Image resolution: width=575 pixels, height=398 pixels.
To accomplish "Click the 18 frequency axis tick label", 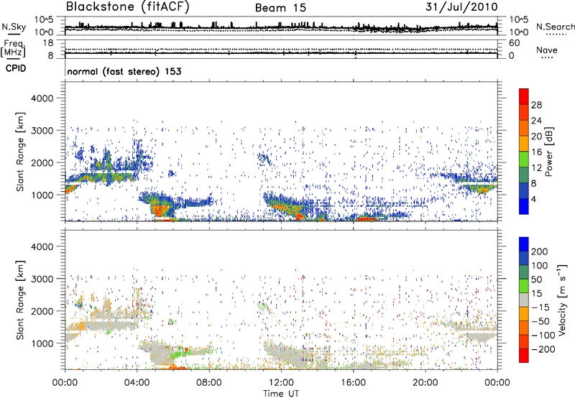I will [49, 43].
